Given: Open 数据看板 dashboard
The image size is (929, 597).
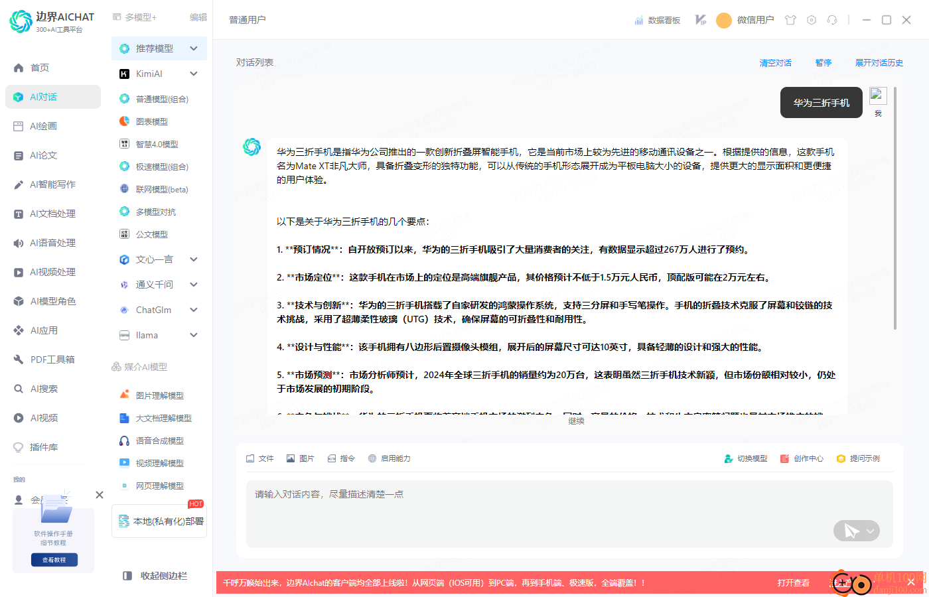Looking at the screenshot, I should coord(657,21).
